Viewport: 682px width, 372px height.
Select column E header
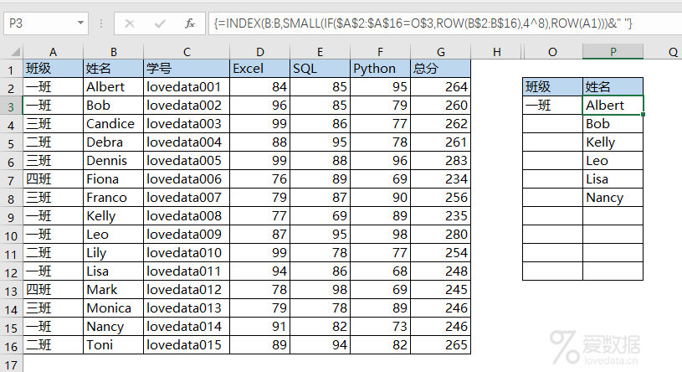(x=320, y=52)
